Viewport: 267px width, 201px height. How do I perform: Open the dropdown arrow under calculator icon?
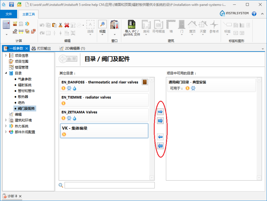[x=7, y=35]
